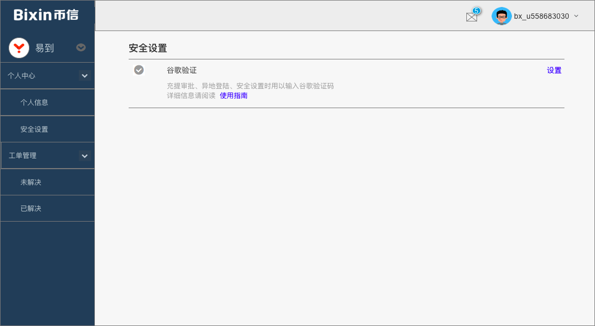Open the 使用指南 guide link
Screen dimensions: 595x326
coord(234,96)
